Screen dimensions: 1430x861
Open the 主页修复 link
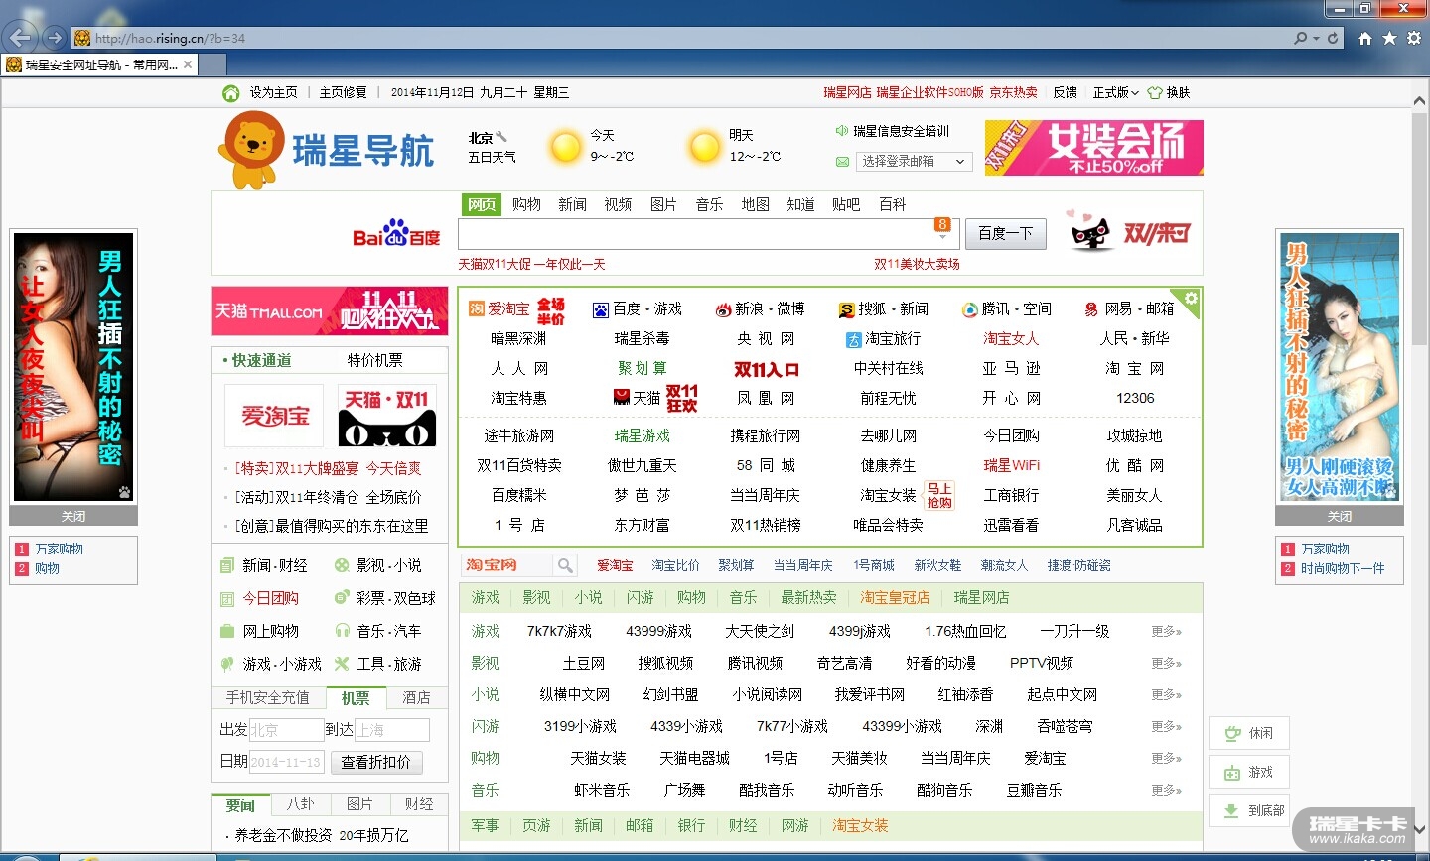[343, 93]
